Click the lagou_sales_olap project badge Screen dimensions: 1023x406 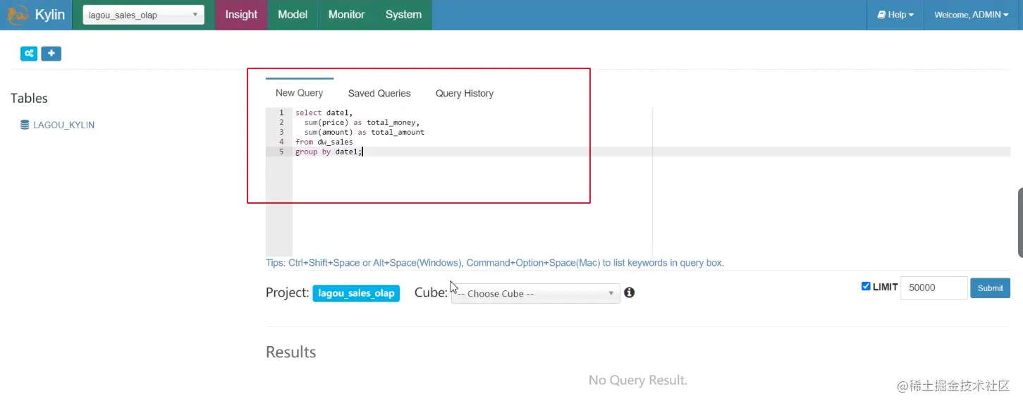click(x=356, y=293)
